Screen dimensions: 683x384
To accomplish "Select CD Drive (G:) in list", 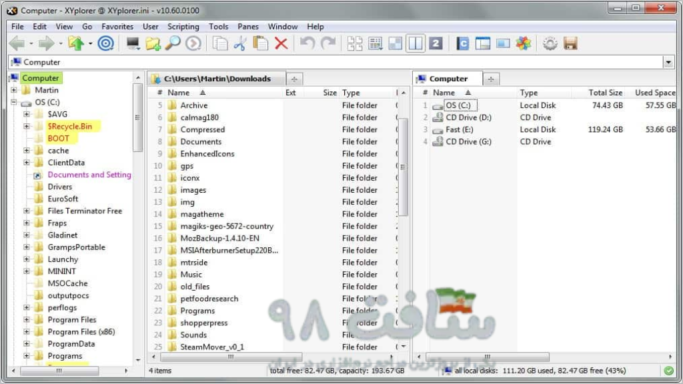I will 468,141.
